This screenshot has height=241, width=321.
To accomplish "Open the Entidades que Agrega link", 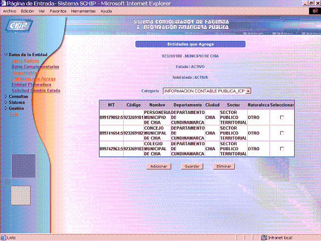I will pyautogui.click(x=33, y=79).
